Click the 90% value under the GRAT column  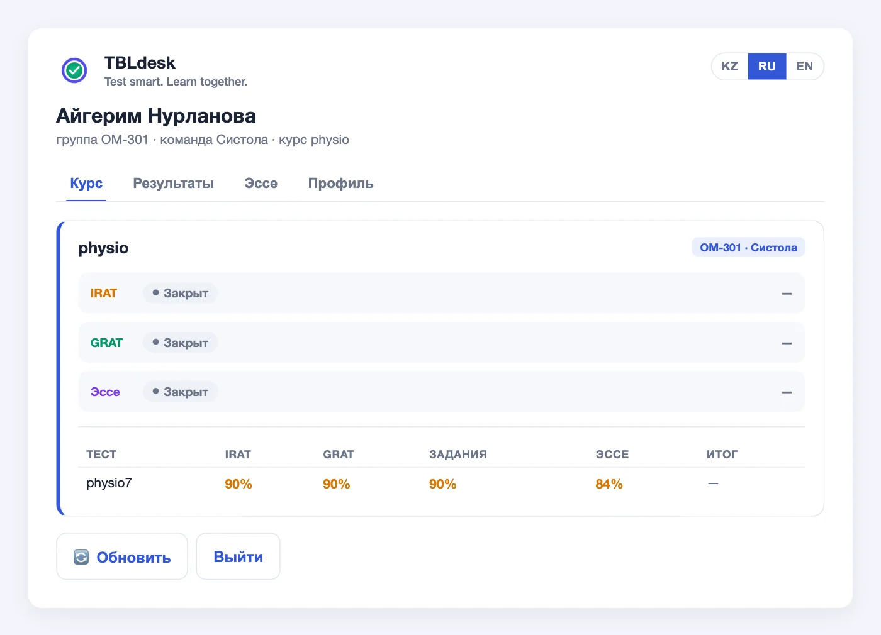(x=337, y=484)
